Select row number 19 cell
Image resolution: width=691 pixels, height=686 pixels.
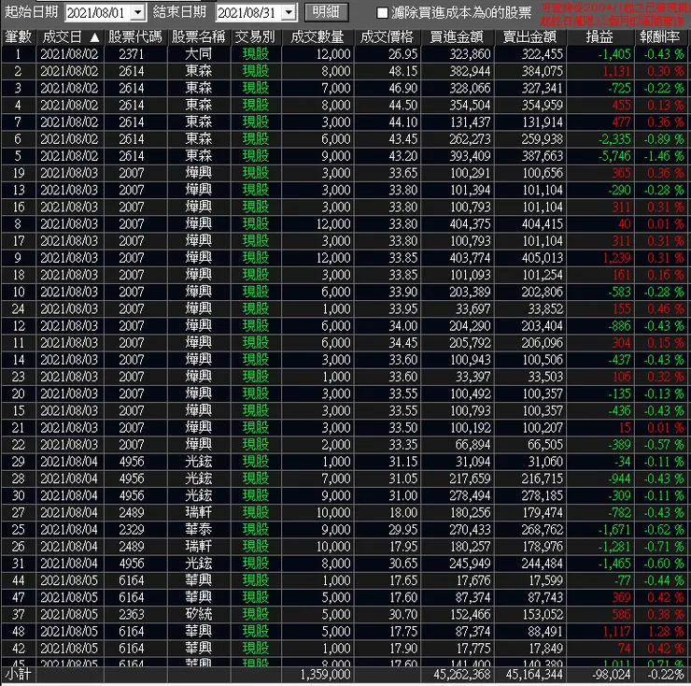(x=18, y=173)
